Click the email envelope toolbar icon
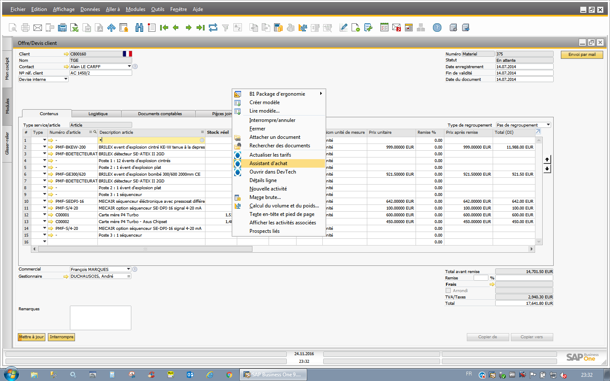610x381 pixels. [38, 28]
